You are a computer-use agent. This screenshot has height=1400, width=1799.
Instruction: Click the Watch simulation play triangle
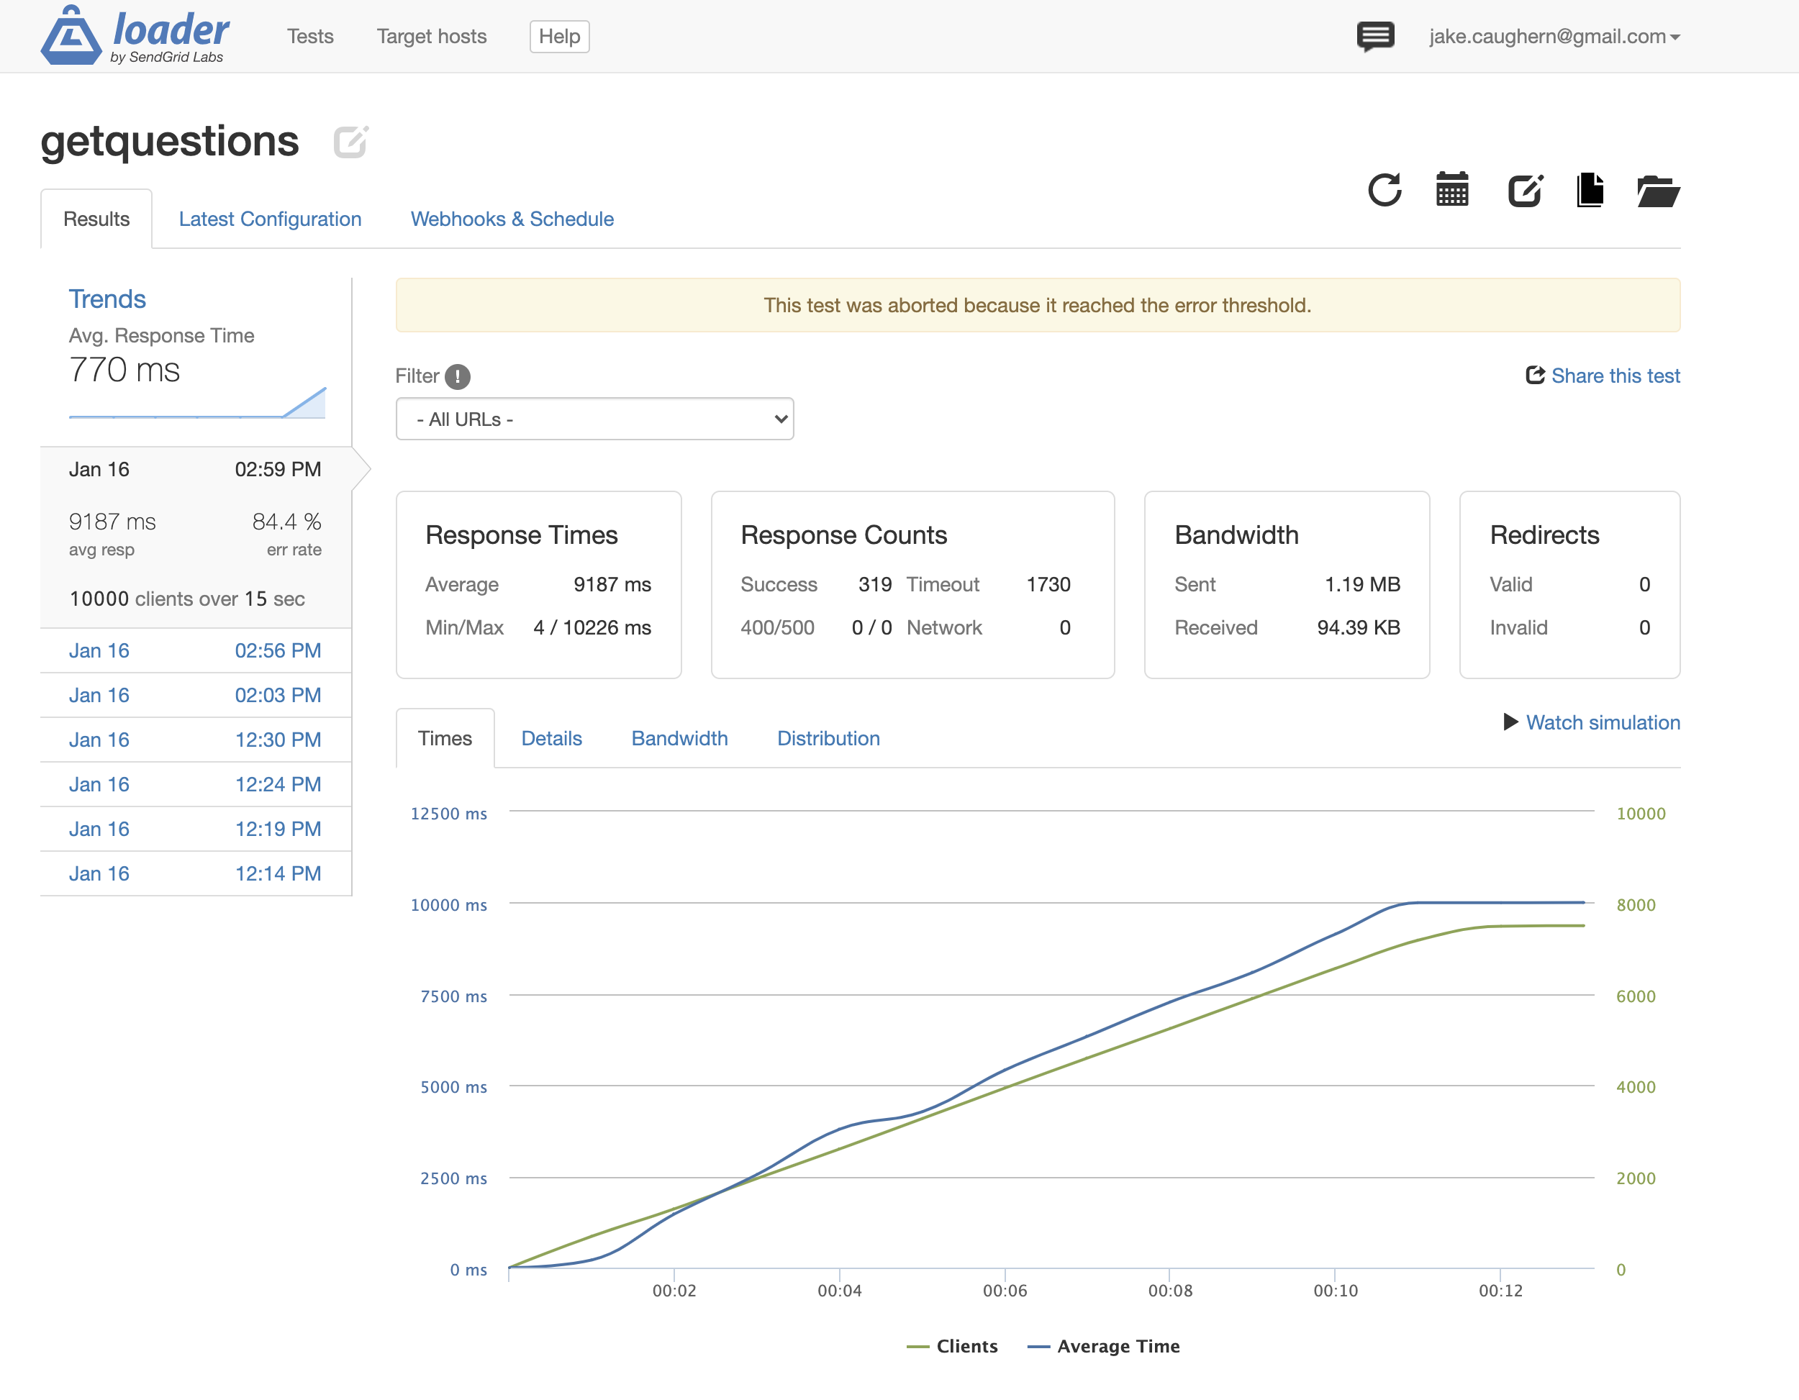1510,722
